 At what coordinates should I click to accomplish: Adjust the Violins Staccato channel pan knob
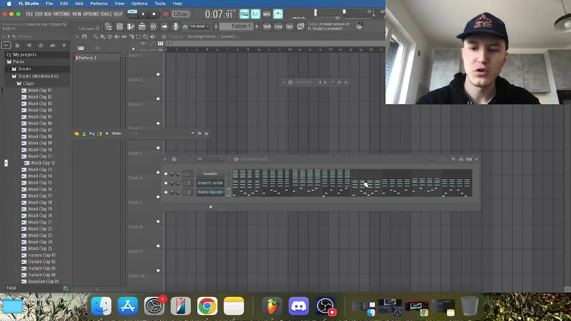pyautogui.click(x=172, y=192)
